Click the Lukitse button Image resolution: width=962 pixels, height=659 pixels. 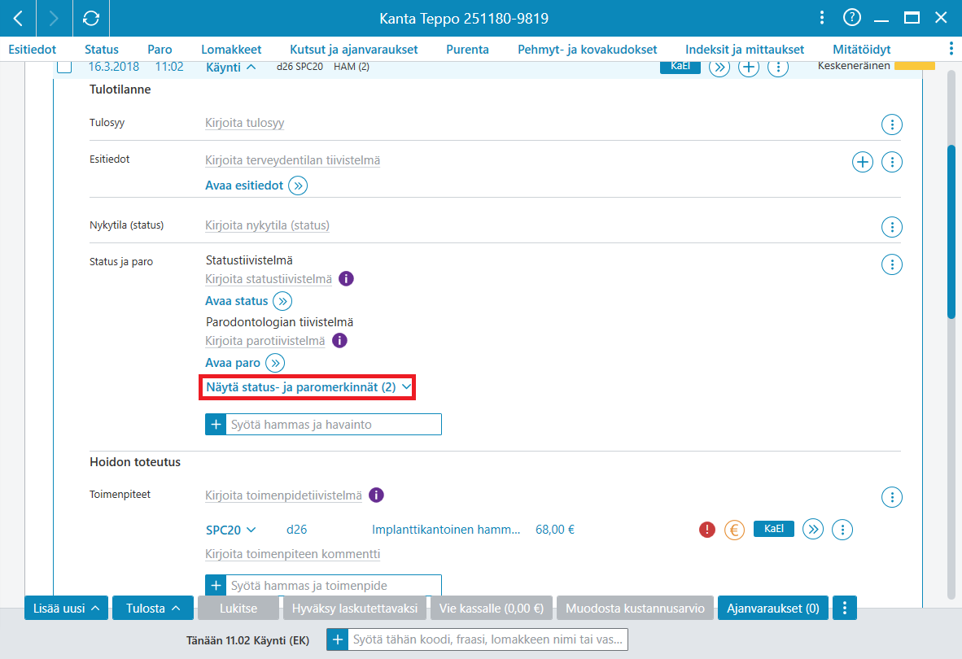coord(238,608)
